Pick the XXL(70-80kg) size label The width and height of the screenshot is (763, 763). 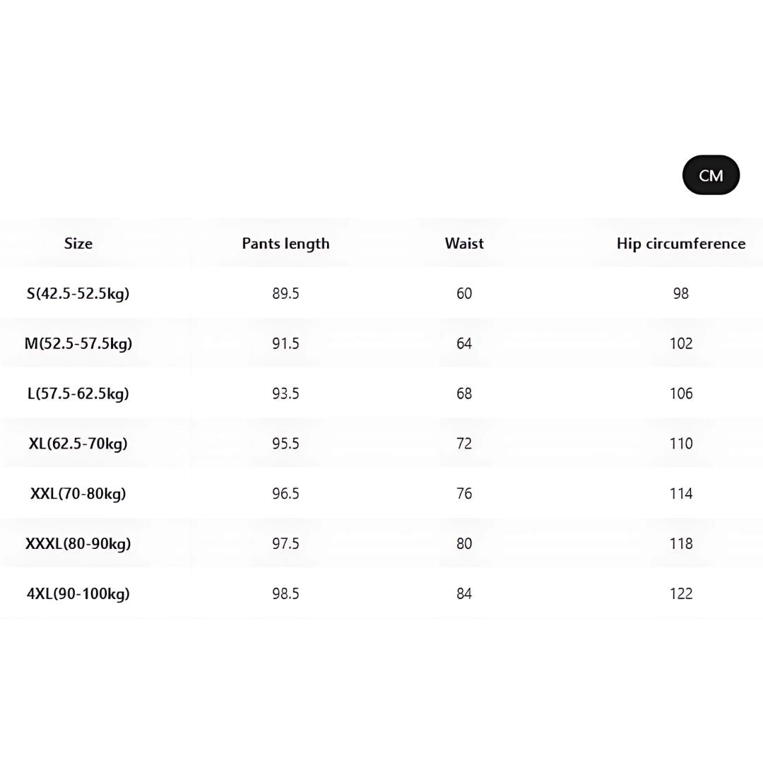pos(78,494)
